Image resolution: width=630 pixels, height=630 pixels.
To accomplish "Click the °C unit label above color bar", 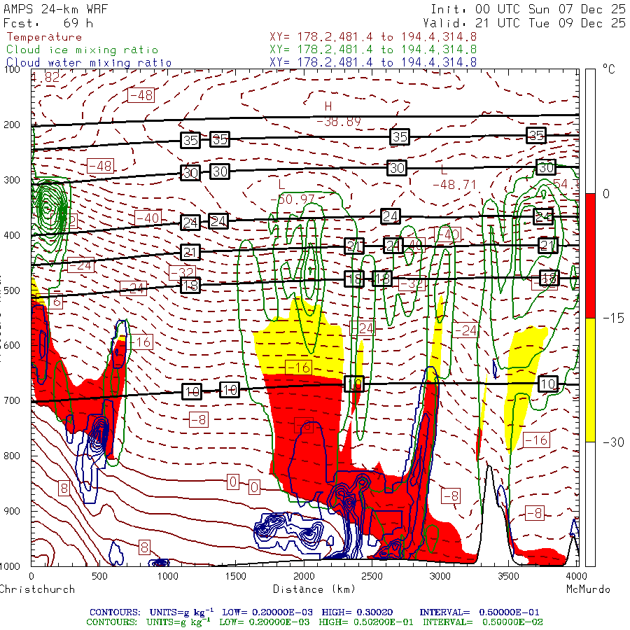I will click(608, 70).
